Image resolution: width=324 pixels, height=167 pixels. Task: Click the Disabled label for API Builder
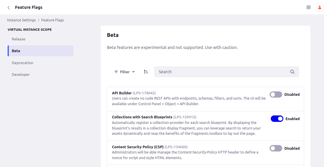pos(292,95)
